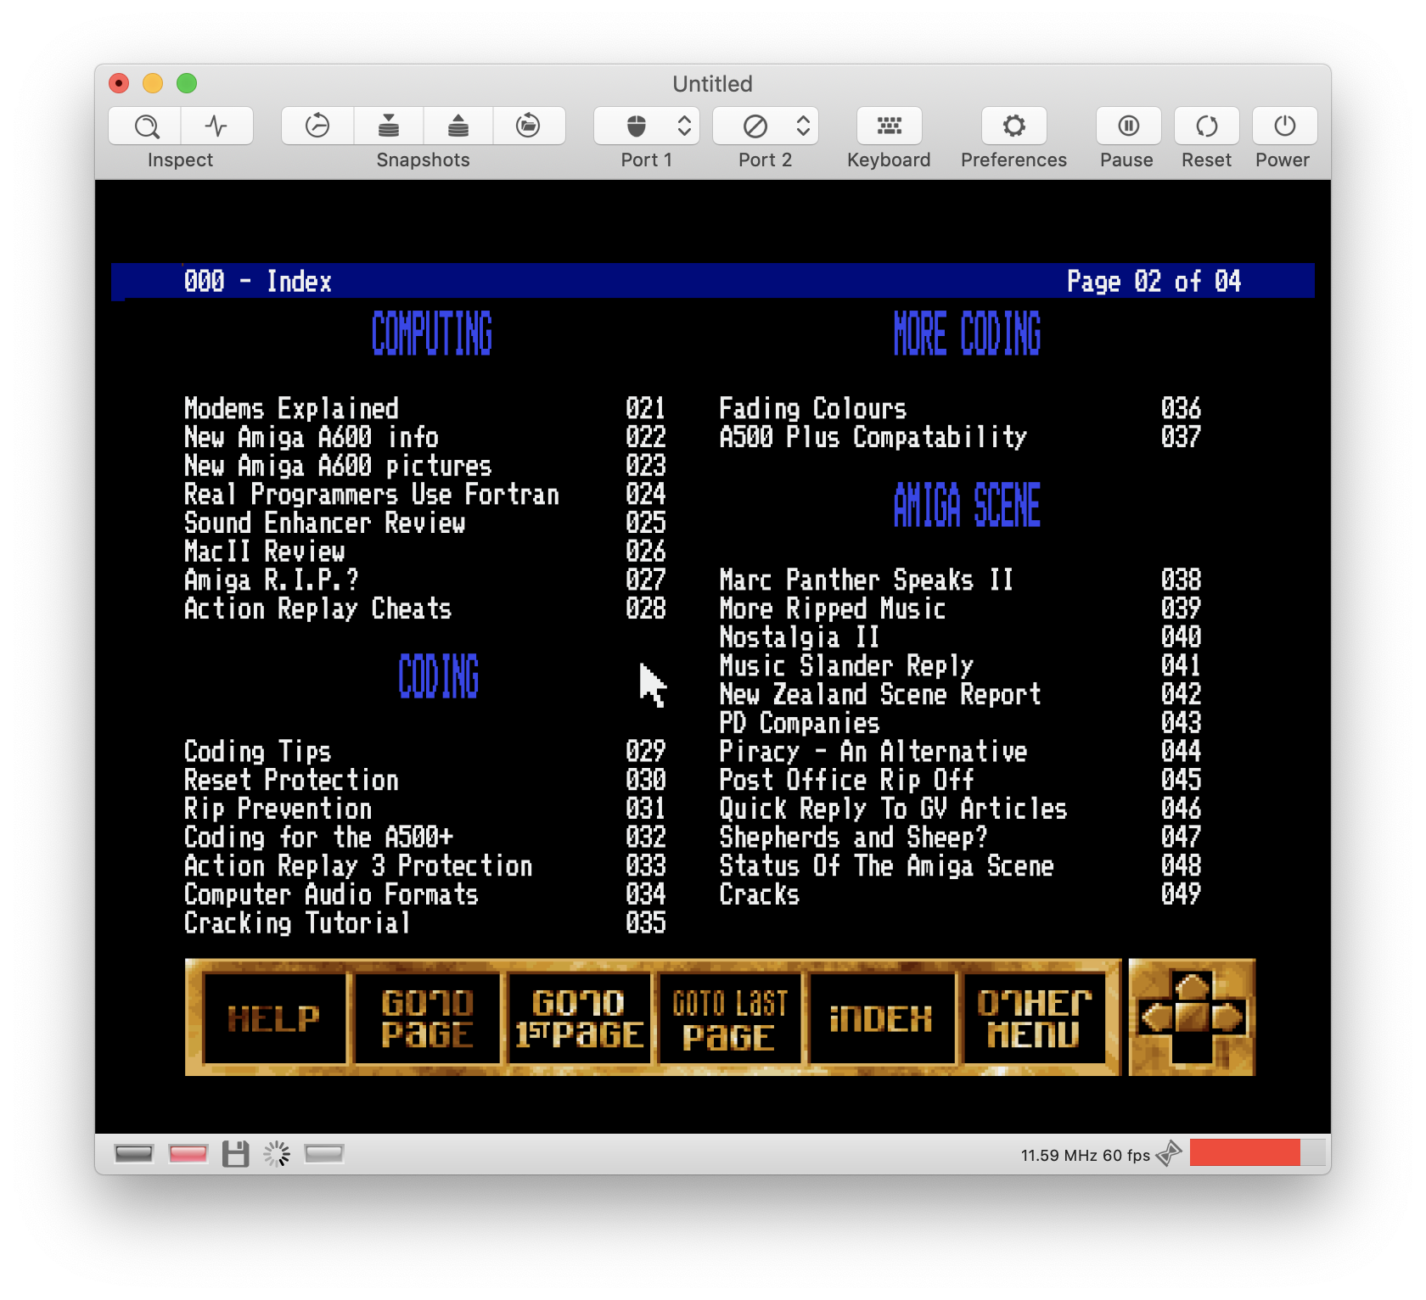The image size is (1426, 1300).
Task: Select "Sound Enhancer Review" entry
Action: click(x=324, y=524)
